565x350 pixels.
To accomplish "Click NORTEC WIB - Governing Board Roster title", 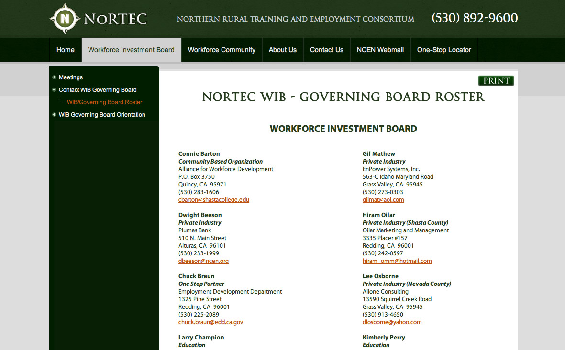I will 343,97.
